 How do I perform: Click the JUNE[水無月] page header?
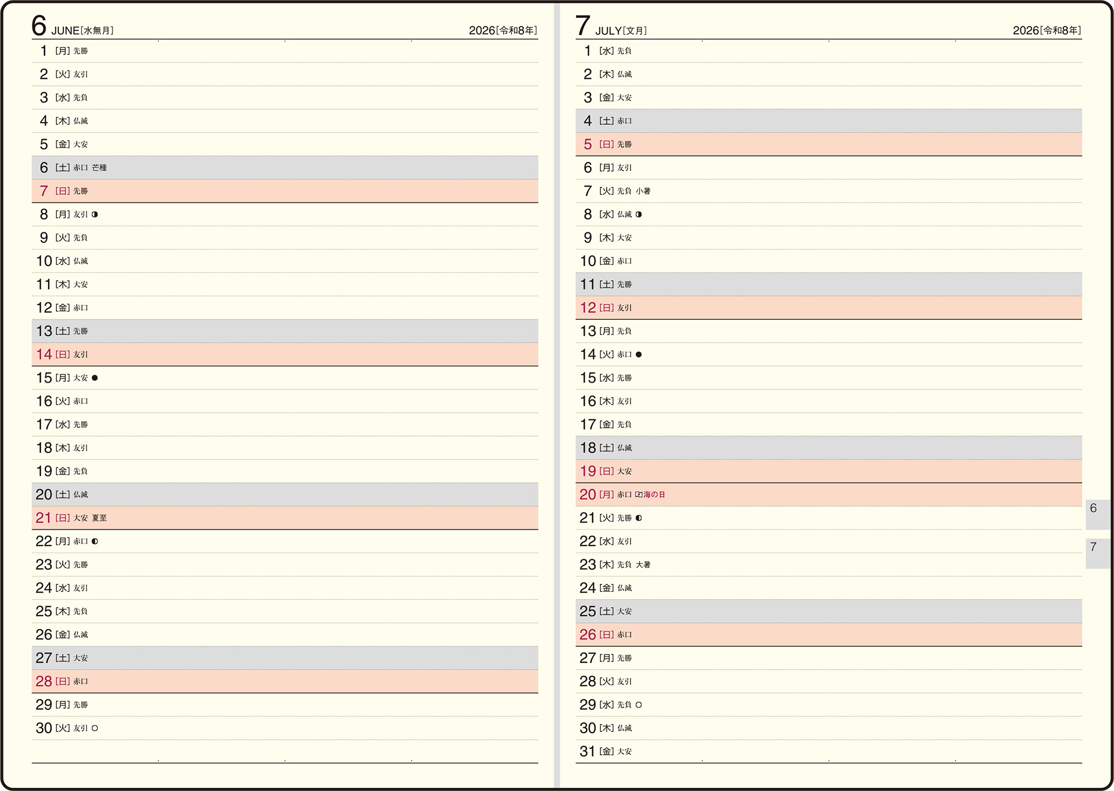pyautogui.click(x=82, y=31)
